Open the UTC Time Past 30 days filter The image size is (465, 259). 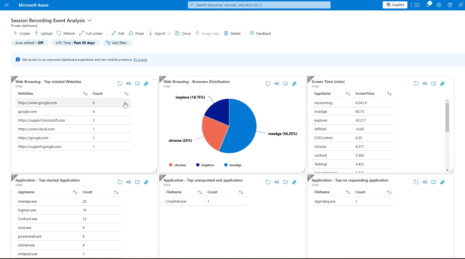pos(75,43)
